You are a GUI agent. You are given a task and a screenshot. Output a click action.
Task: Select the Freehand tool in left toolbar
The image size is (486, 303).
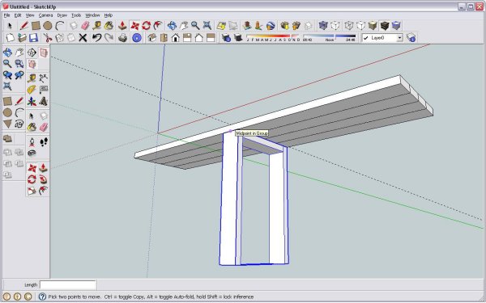click(x=19, y=124)
